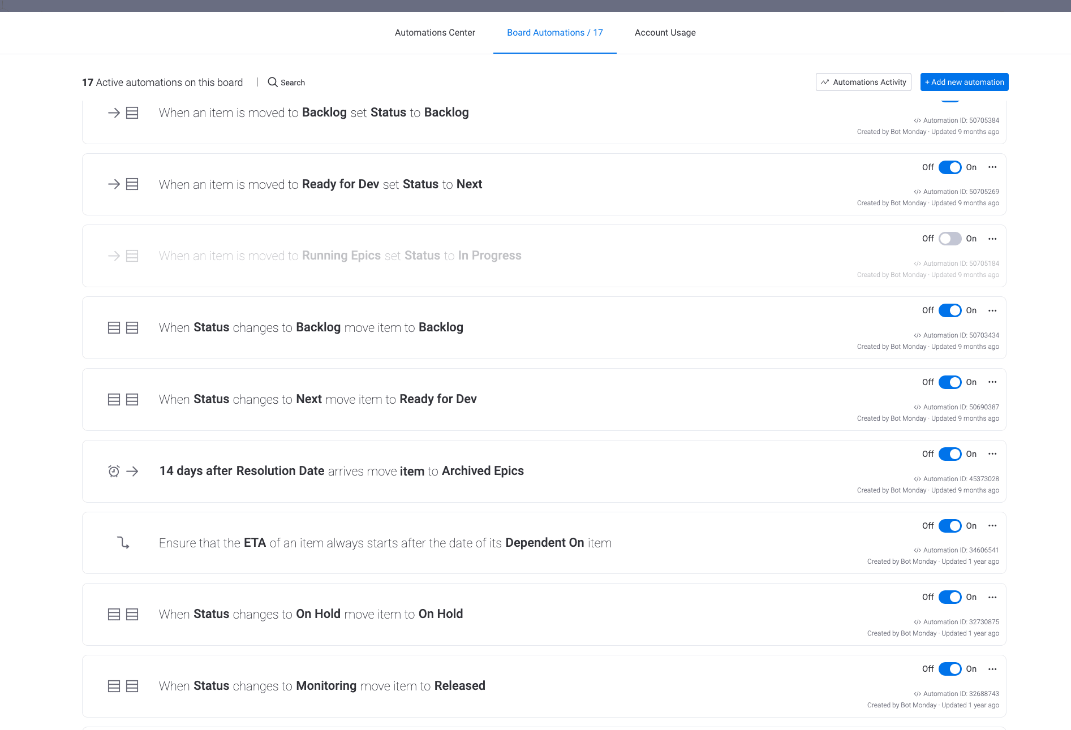The width and height of the screenshot is (1071, 730).
Task: Disable the 14 days after Resolution Date automation
Action: [x=950, y=454]
